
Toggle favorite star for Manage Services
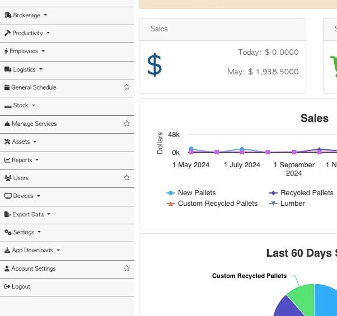click(x=127, y=124)
